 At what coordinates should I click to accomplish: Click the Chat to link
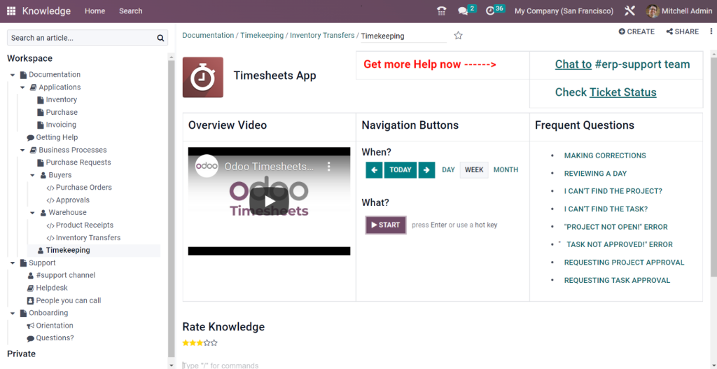point(573,64)
